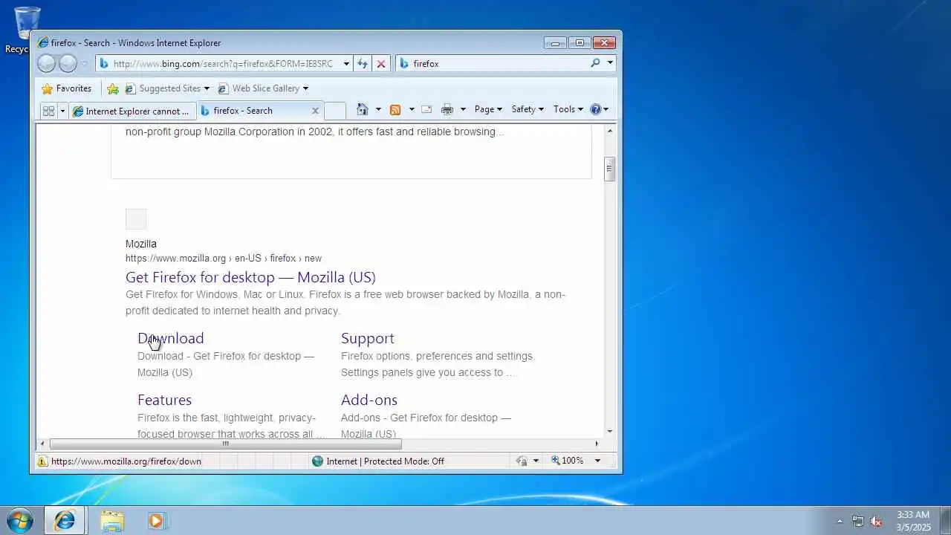Click the vertical scrollbar down arrow
The image size is (951, 535).
tap(610, 432)
